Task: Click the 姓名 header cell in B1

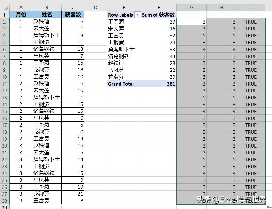Action: point(46,14)
